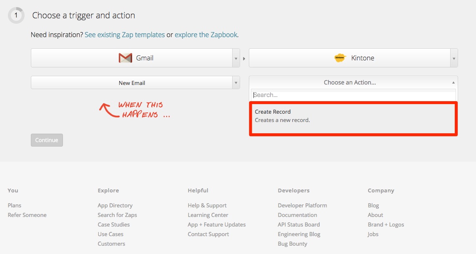Open Learning Center link
Viewport: 476px width, 254px height.
click(x=208, y=215)
